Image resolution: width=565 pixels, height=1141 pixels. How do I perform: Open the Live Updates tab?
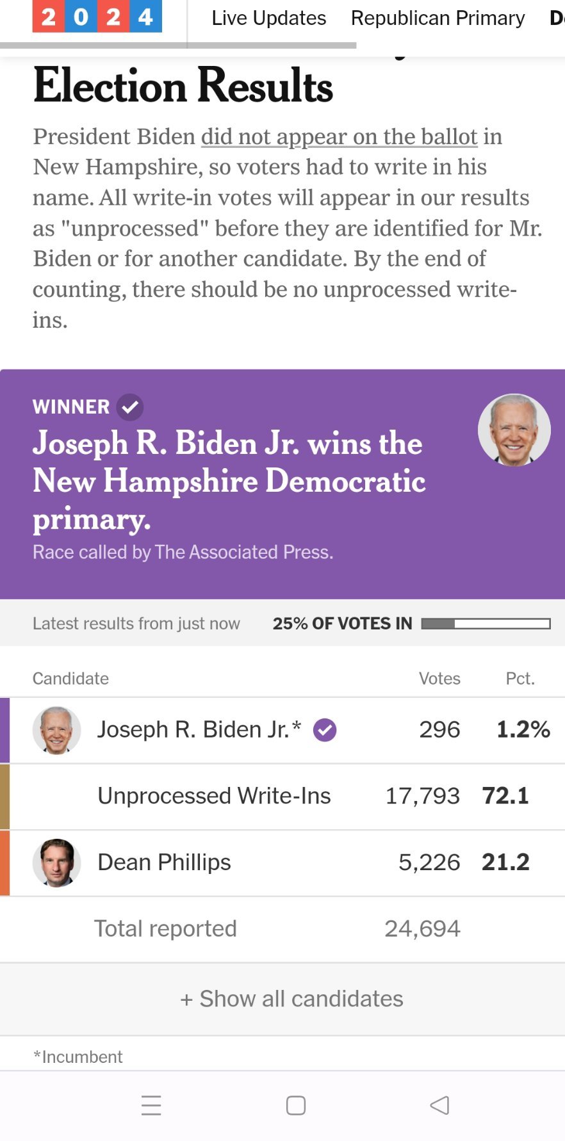268,18
